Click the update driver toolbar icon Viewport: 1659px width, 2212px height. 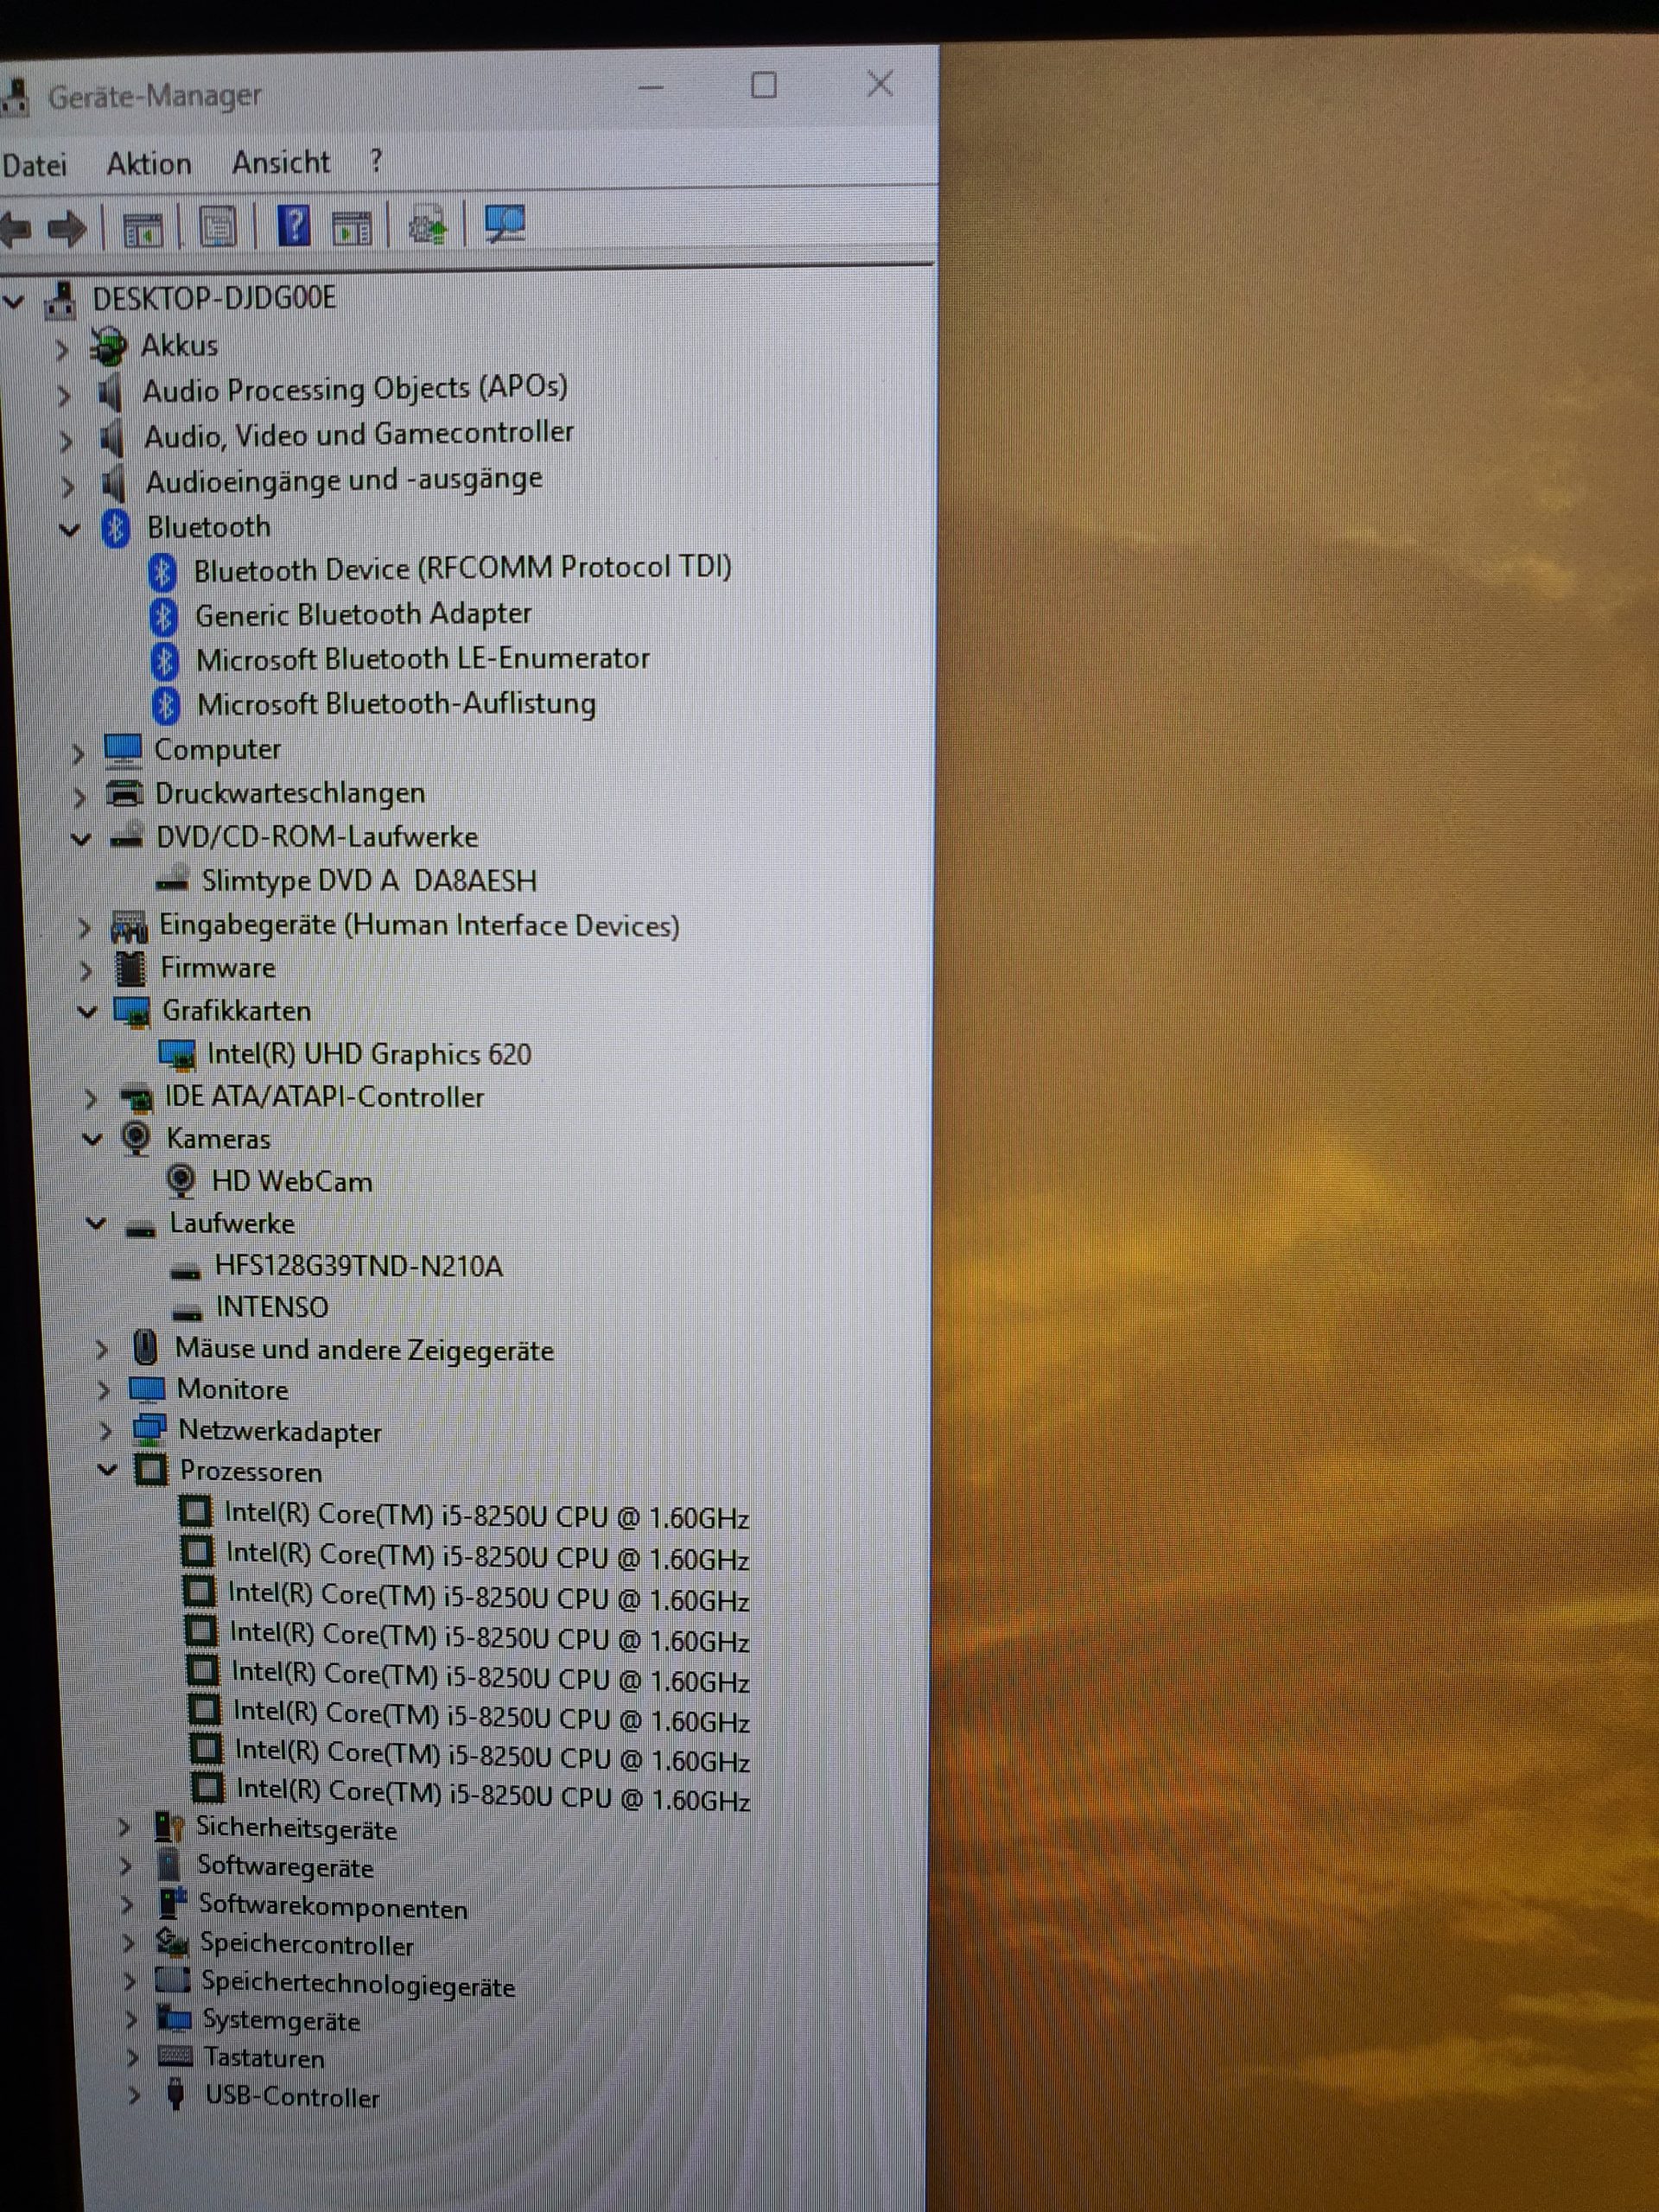tap(428, 226)
